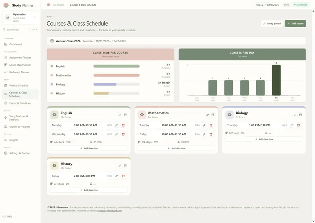
Task: Add class time to Mathematics
Action: (176, 148)
